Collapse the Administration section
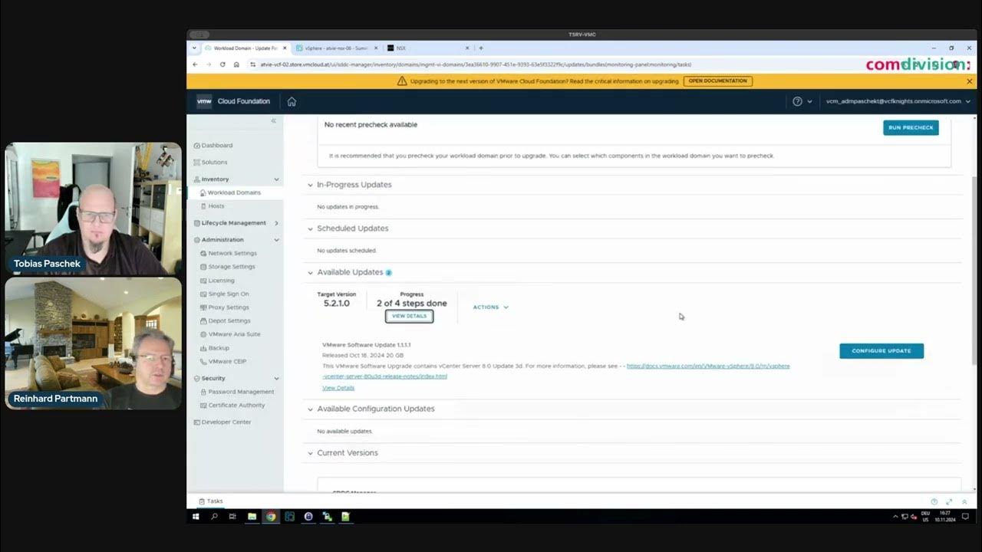Screen dimensions: 982x552 coord(276,240)
